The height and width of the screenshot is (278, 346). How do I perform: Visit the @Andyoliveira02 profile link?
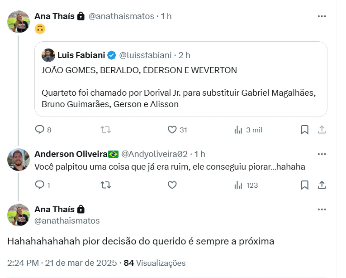pos(154,154)
